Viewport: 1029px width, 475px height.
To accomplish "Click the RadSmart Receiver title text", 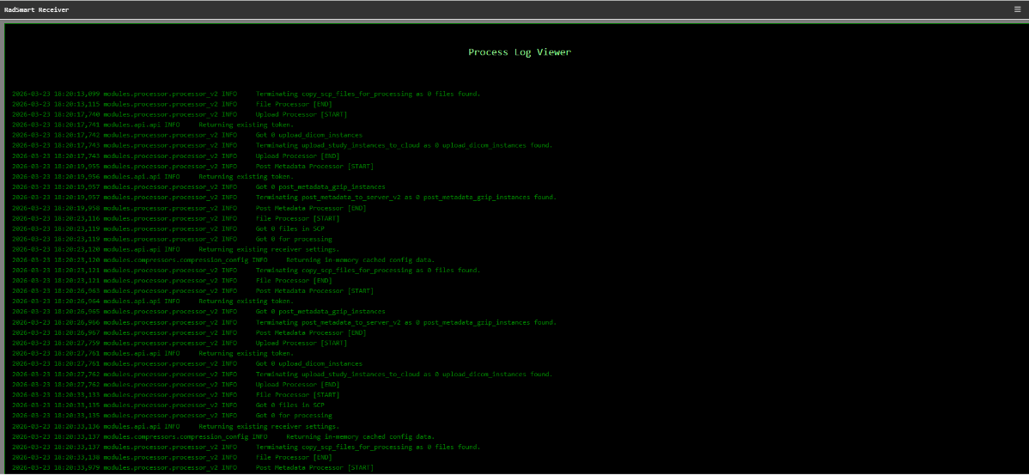I will (36, 9).
